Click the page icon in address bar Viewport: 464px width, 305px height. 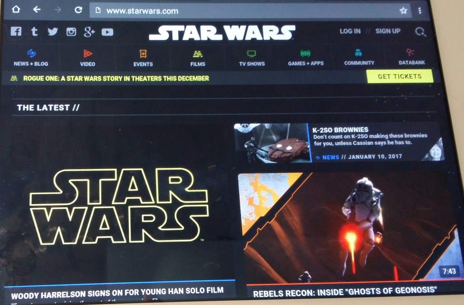98,11
